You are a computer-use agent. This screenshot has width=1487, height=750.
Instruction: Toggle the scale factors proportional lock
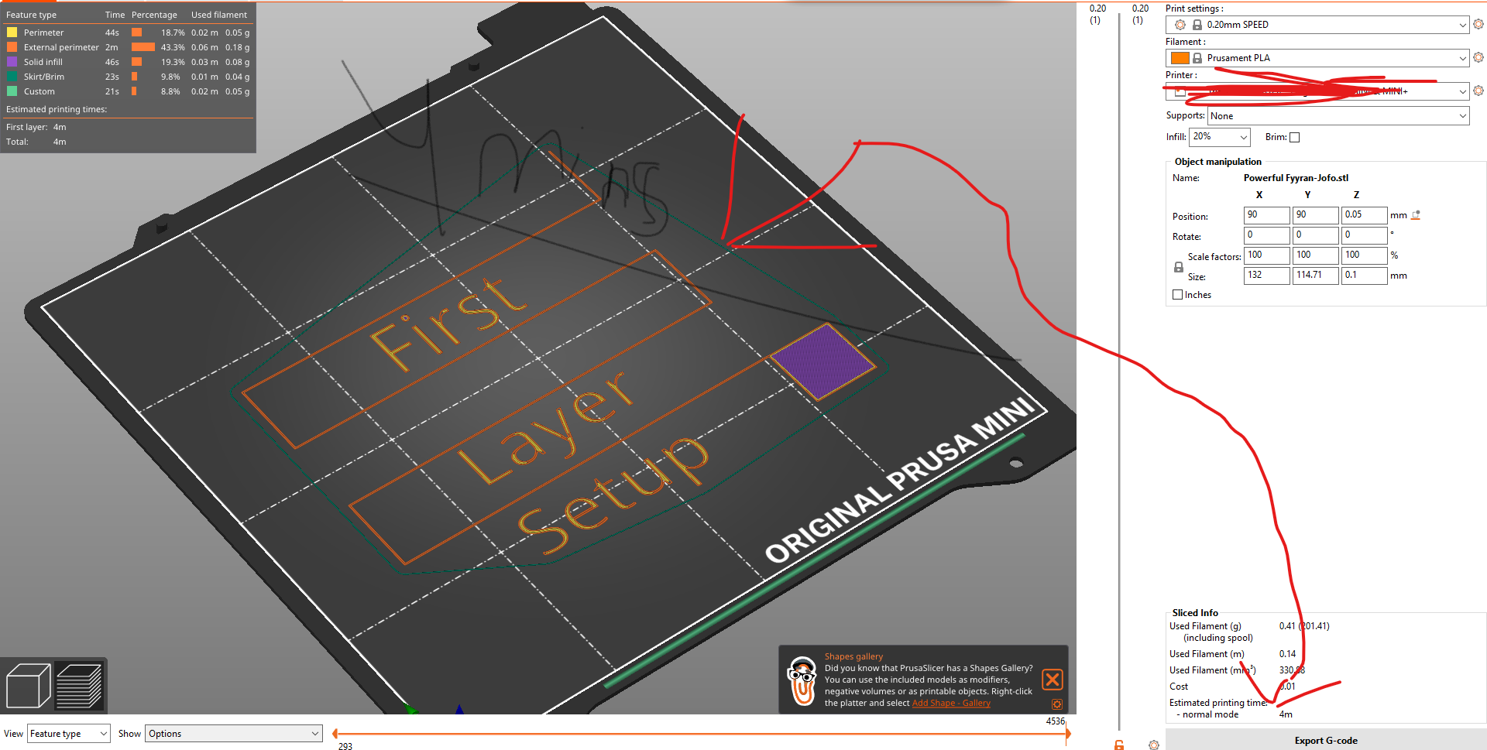pos(1179,267)
